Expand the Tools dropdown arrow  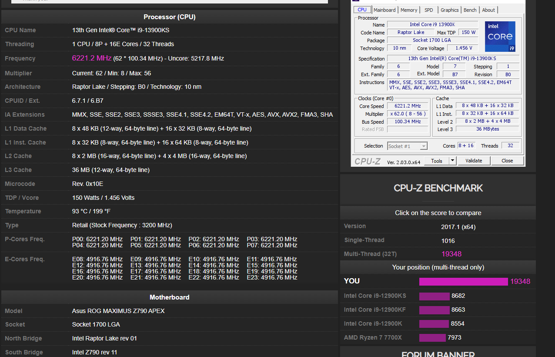tap(452, 161)
